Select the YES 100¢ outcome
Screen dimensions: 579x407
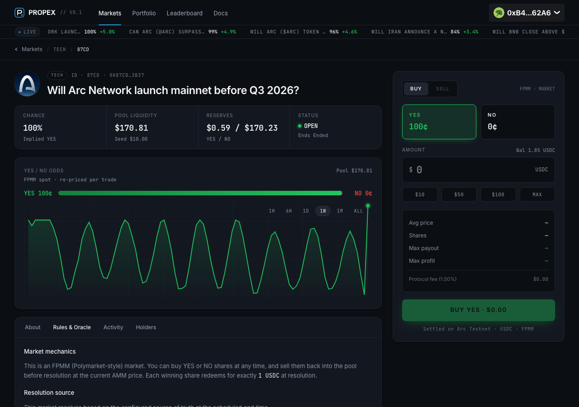(x=439, y=122)
